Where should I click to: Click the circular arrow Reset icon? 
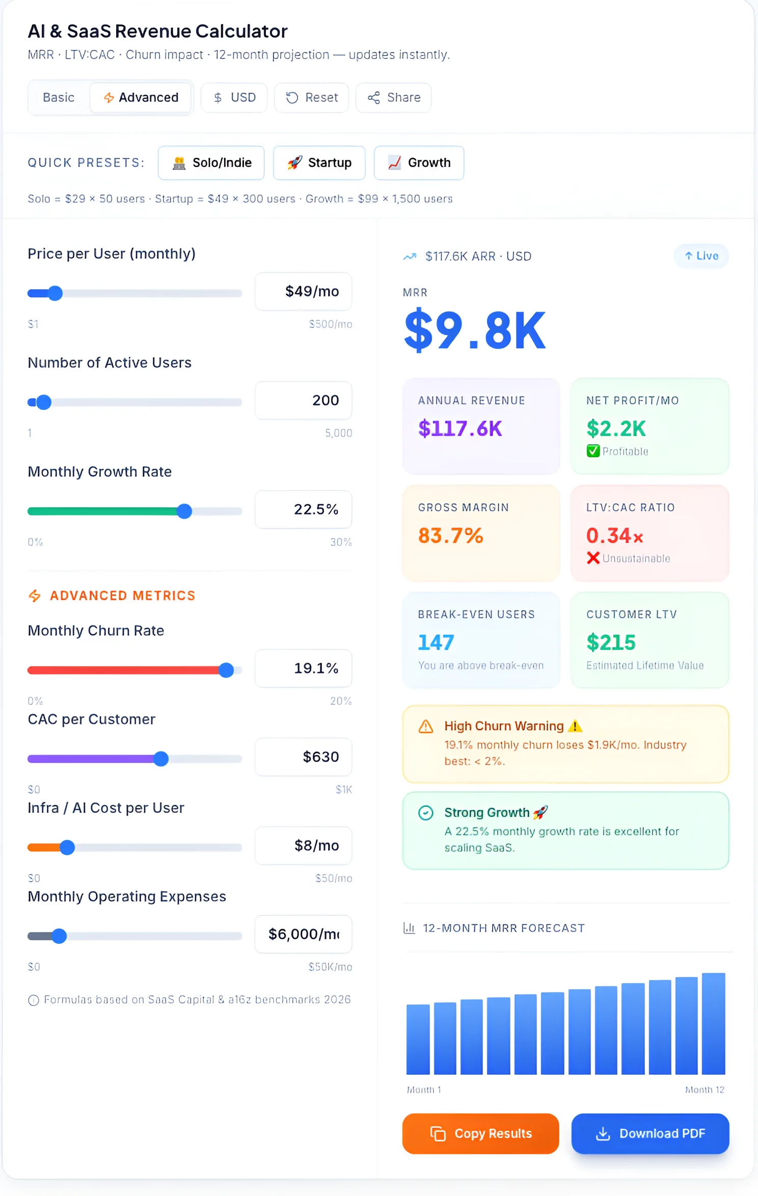tap(292, 97)
